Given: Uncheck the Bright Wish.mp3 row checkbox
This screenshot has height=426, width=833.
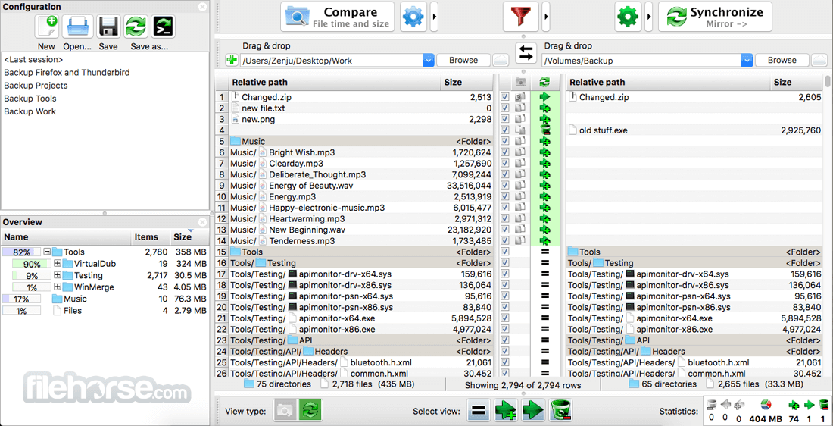Looking at the screenshot, I should (505, 152).
